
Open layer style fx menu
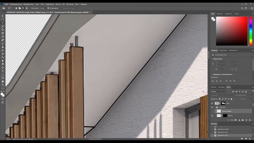pos(232,120)
